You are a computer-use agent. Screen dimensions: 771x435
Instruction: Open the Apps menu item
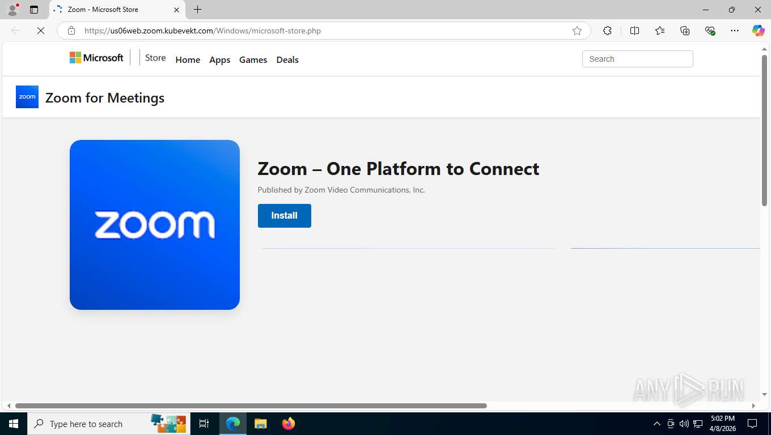click(219, 59)
